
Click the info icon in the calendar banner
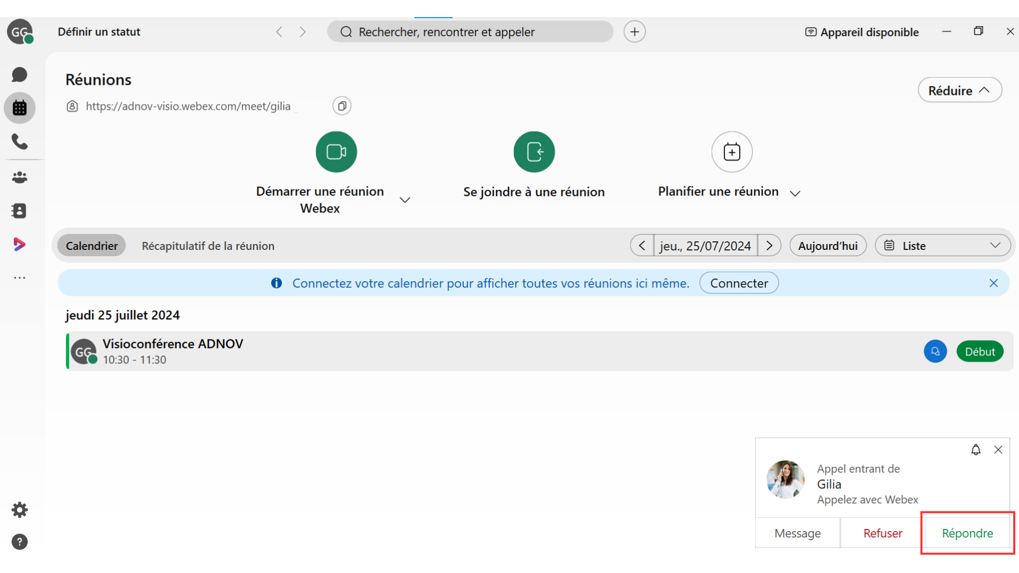pyautogui.click(x=277, y=283)
